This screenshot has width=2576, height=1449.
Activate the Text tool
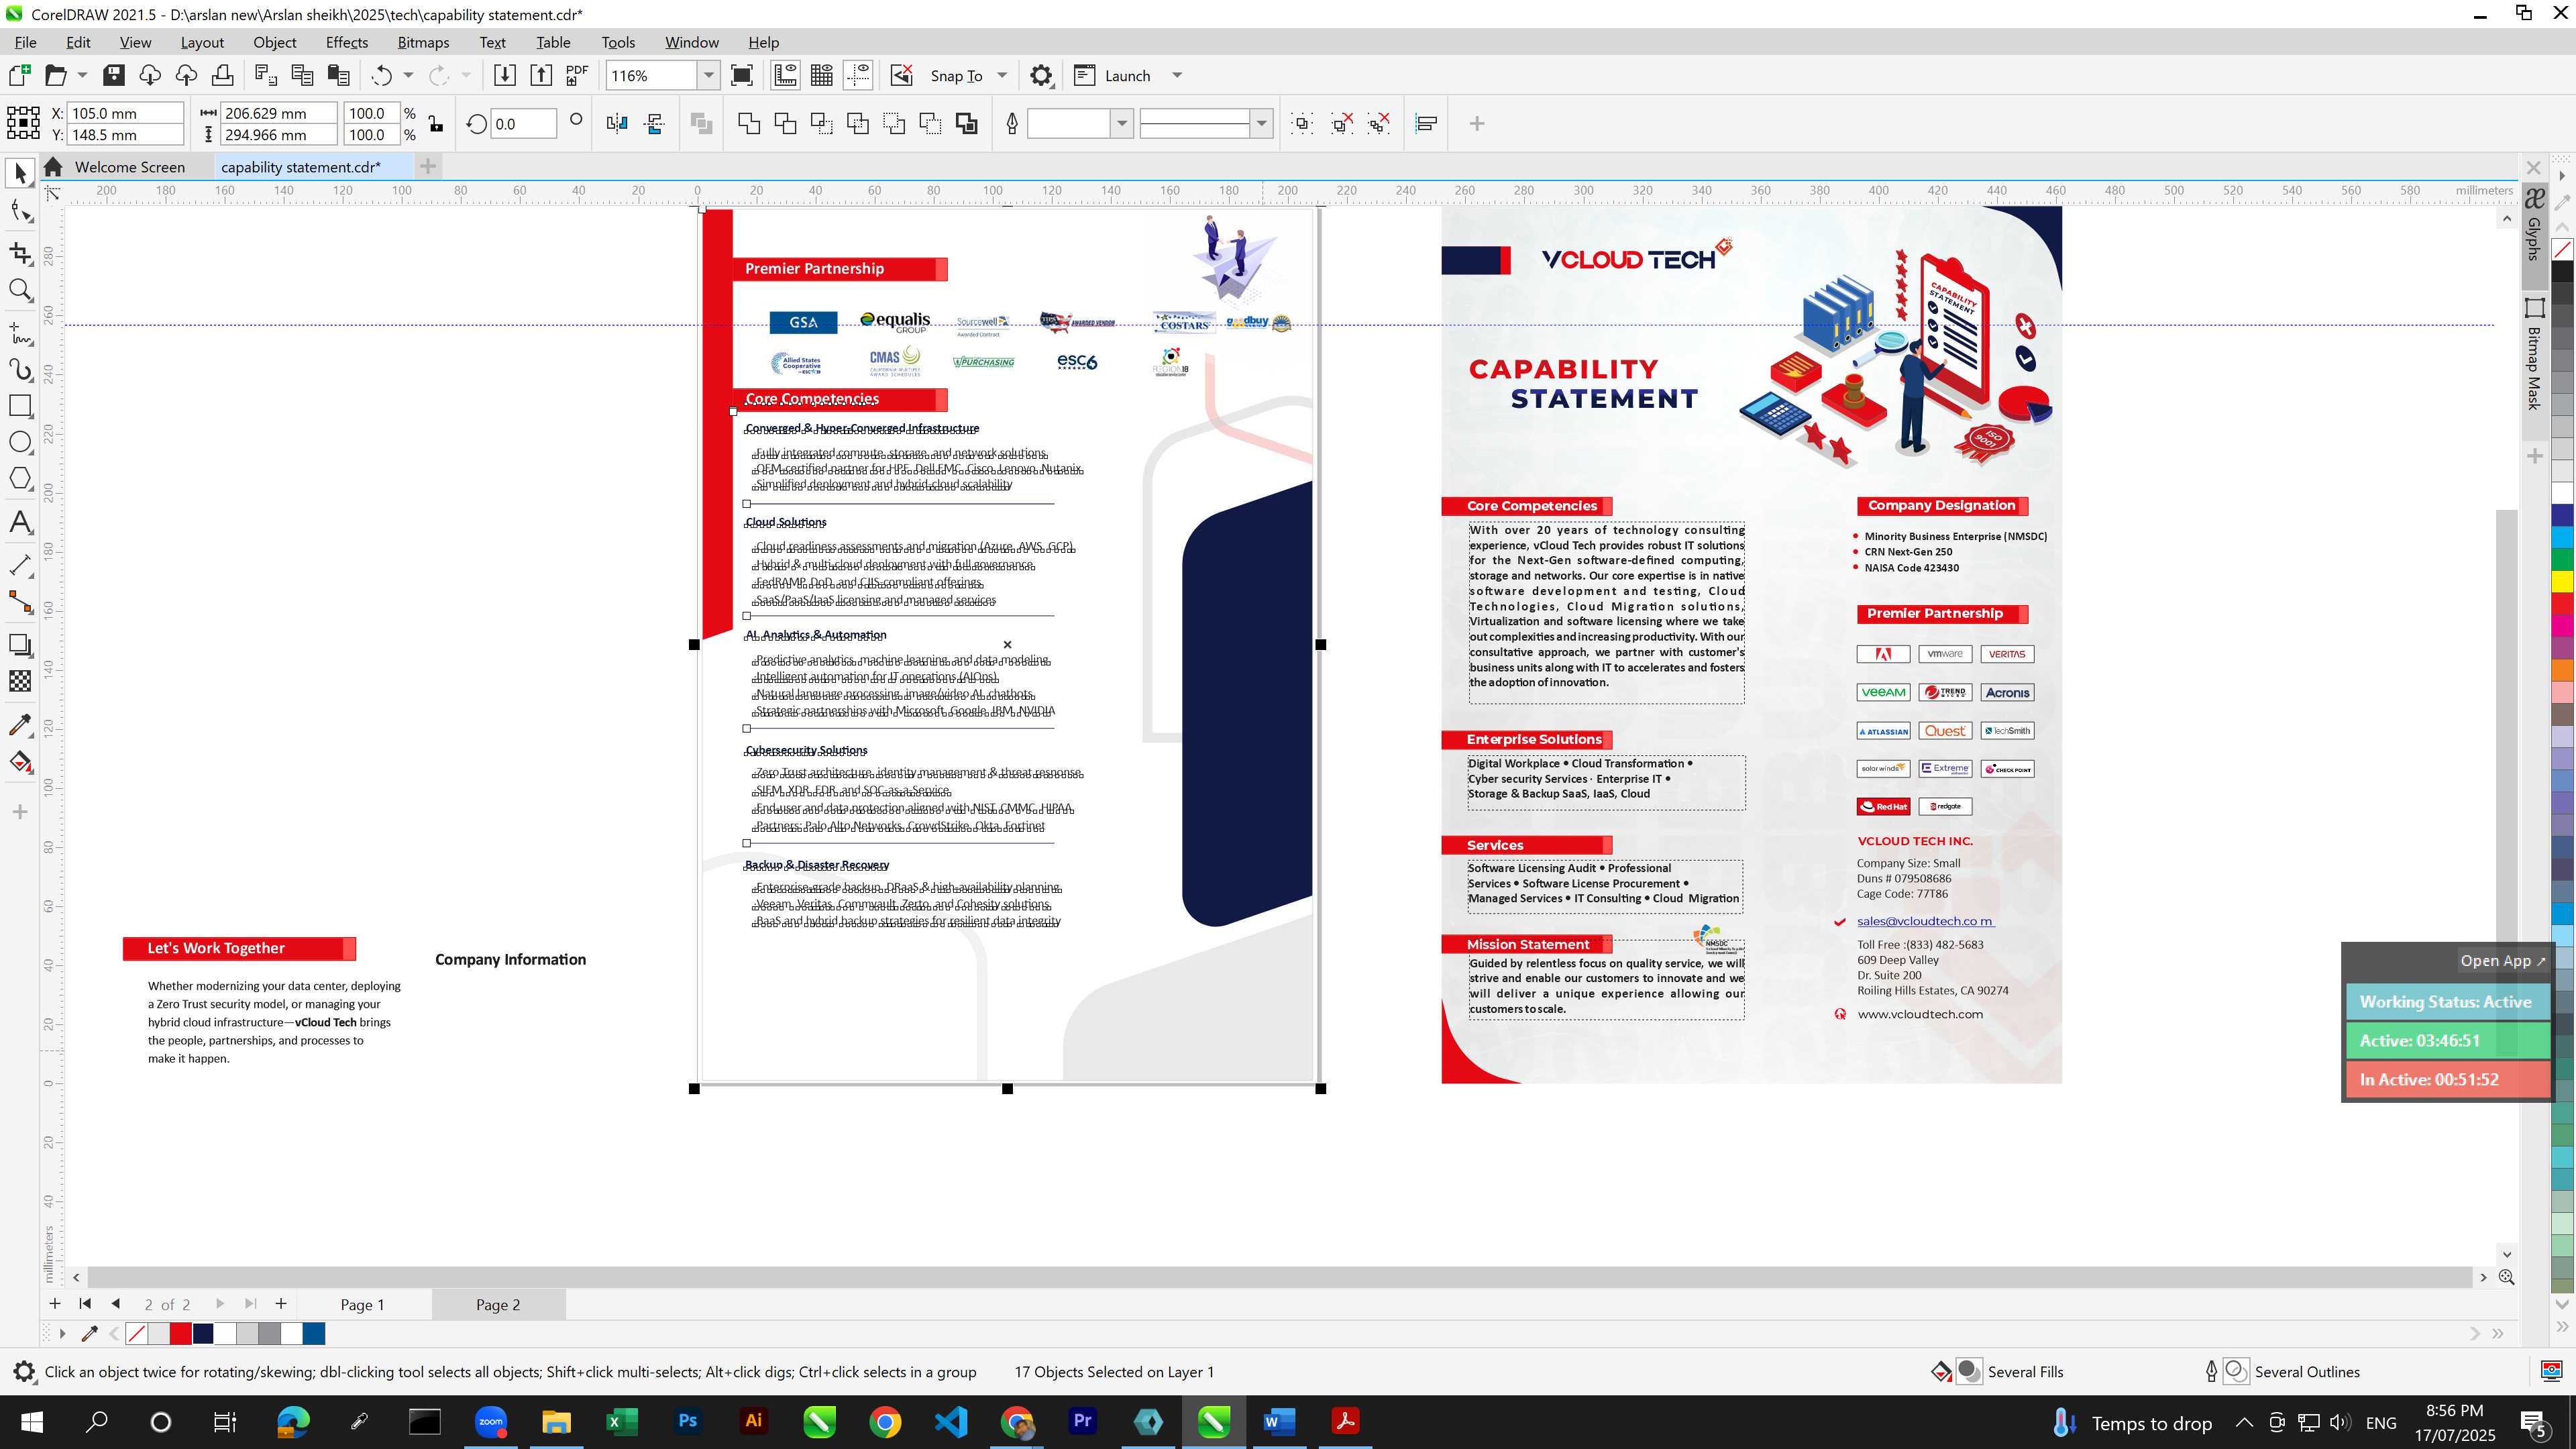pyautogui.click(x=20, y=522)
